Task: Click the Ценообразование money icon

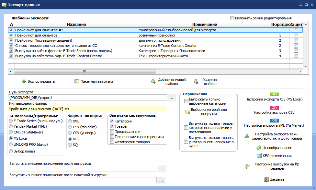Action: point(259,148)
